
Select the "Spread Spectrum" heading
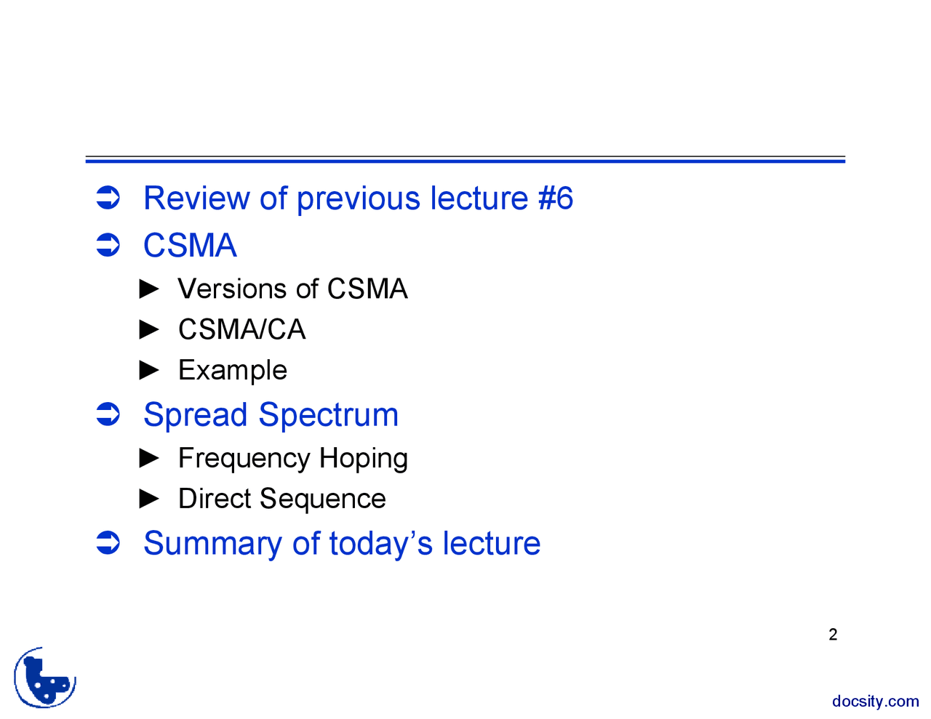271,415
